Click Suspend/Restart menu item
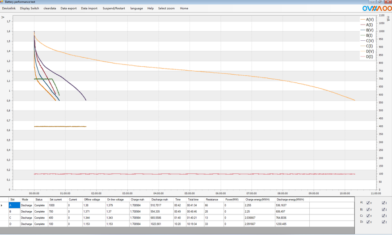 114,8
